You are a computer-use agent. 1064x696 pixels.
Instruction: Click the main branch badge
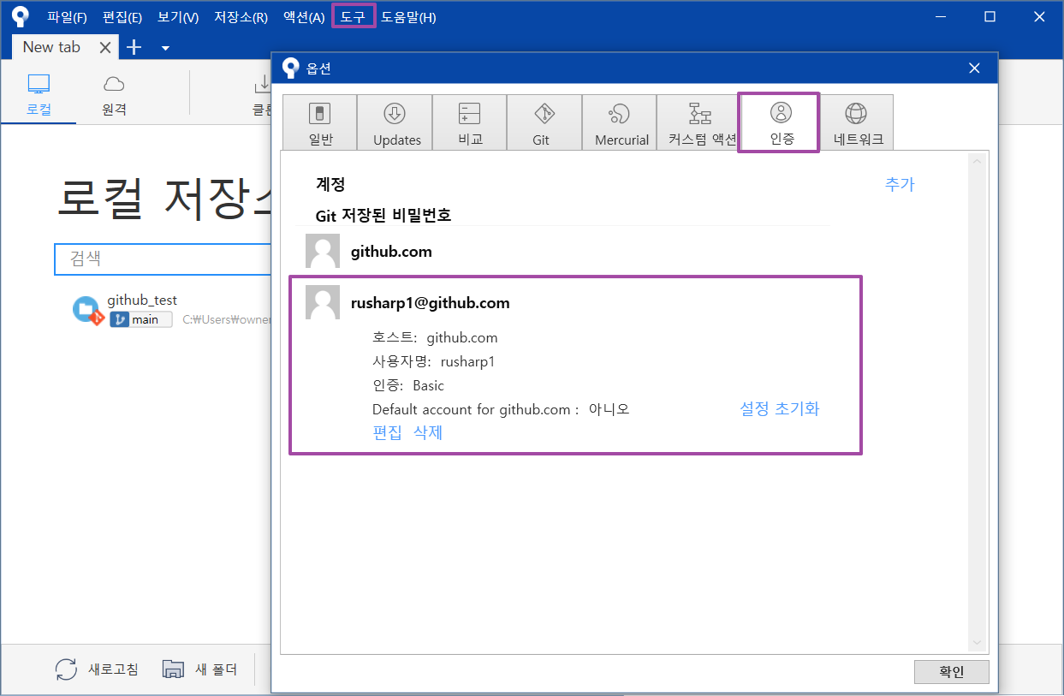141,319
